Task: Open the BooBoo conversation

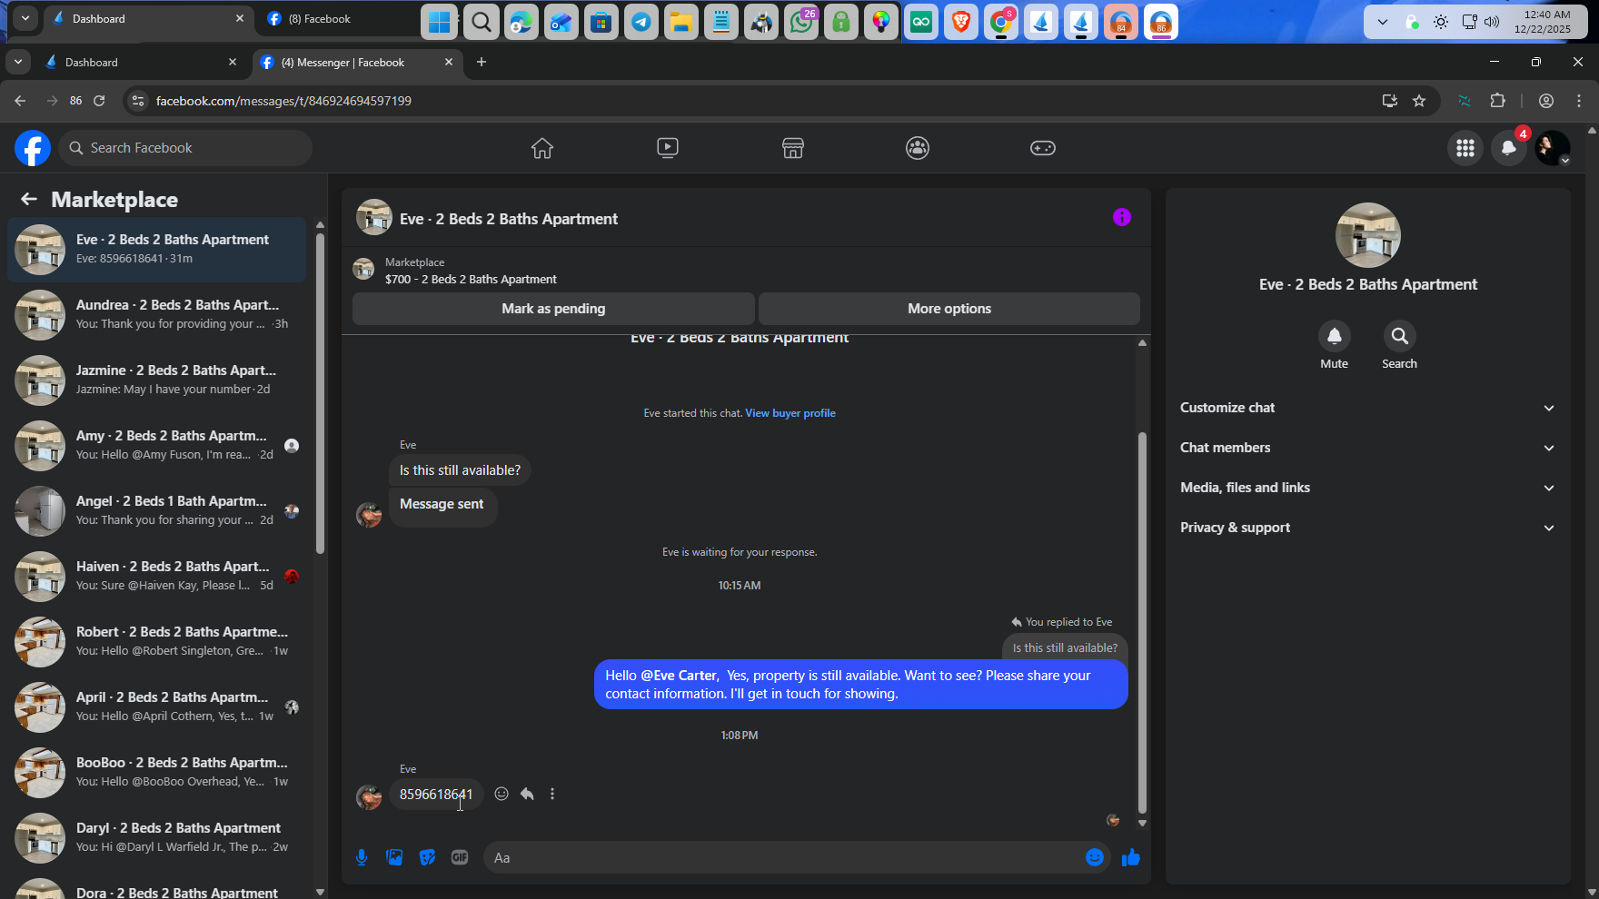Action: [156, 773]
